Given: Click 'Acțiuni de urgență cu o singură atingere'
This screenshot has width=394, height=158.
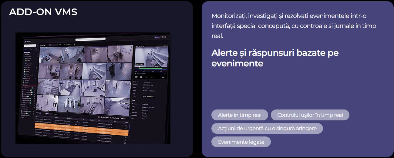Looking at the screenshot, I should click(267, 128).
